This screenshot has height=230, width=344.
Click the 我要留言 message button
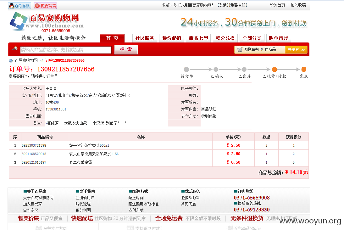point(45,6)
